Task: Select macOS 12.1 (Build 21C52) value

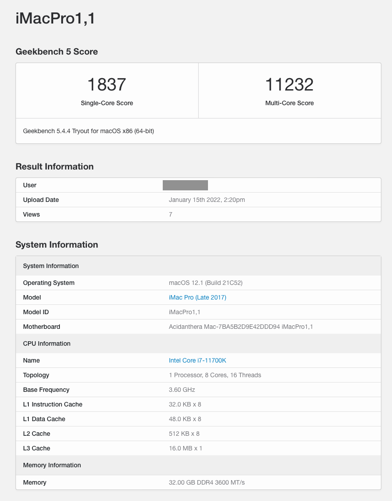Action: 206,283
